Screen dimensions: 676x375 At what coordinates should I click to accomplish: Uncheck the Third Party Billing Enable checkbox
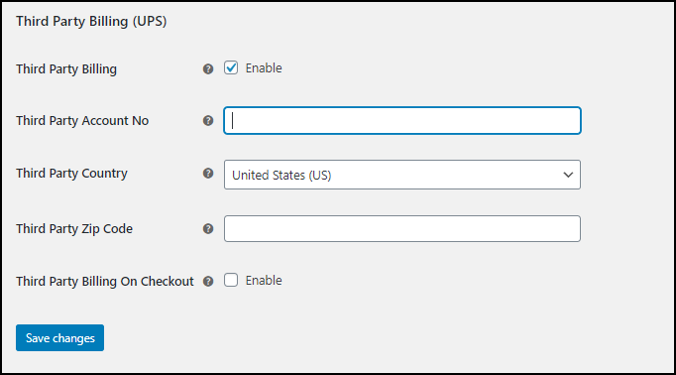(231, 67)
